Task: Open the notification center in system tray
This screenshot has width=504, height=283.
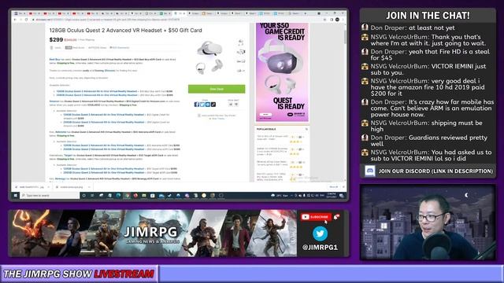Action: click(x=341, y=196)
